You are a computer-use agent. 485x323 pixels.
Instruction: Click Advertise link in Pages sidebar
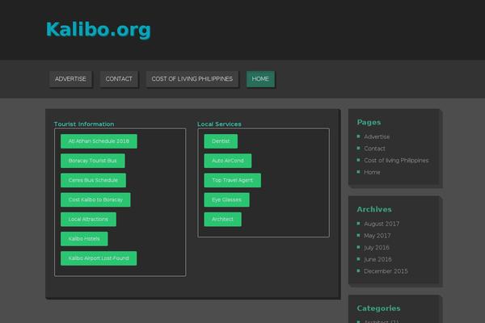377,136
